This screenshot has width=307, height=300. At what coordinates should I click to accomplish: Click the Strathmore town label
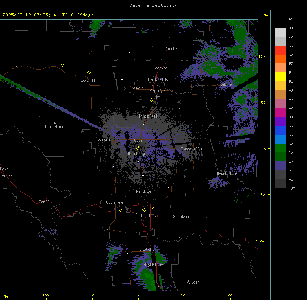tap(184, 217)
